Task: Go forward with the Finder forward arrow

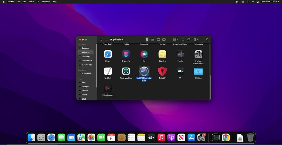Action: point(107,39)
